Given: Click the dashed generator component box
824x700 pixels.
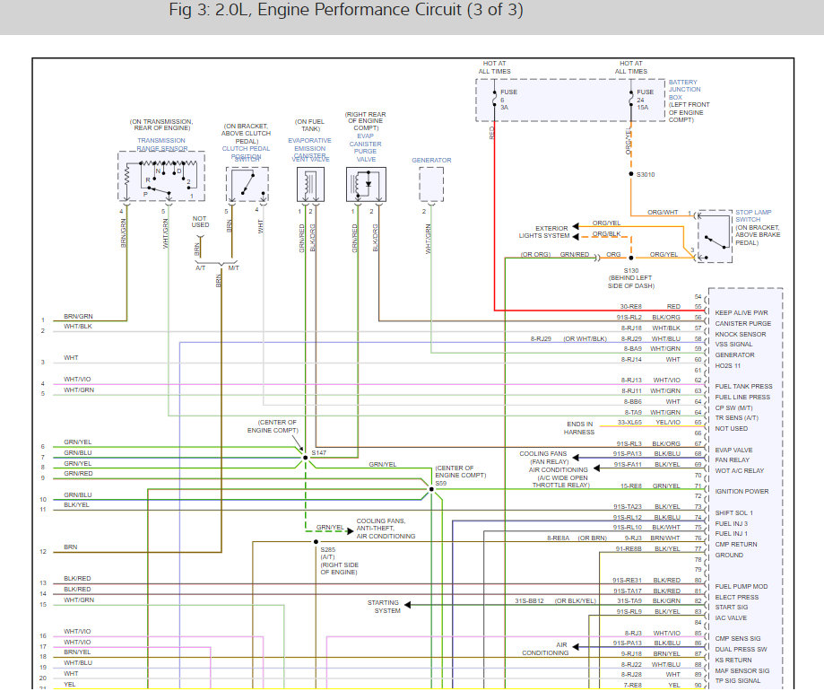Looking at the screenshot, I should 431,184.
